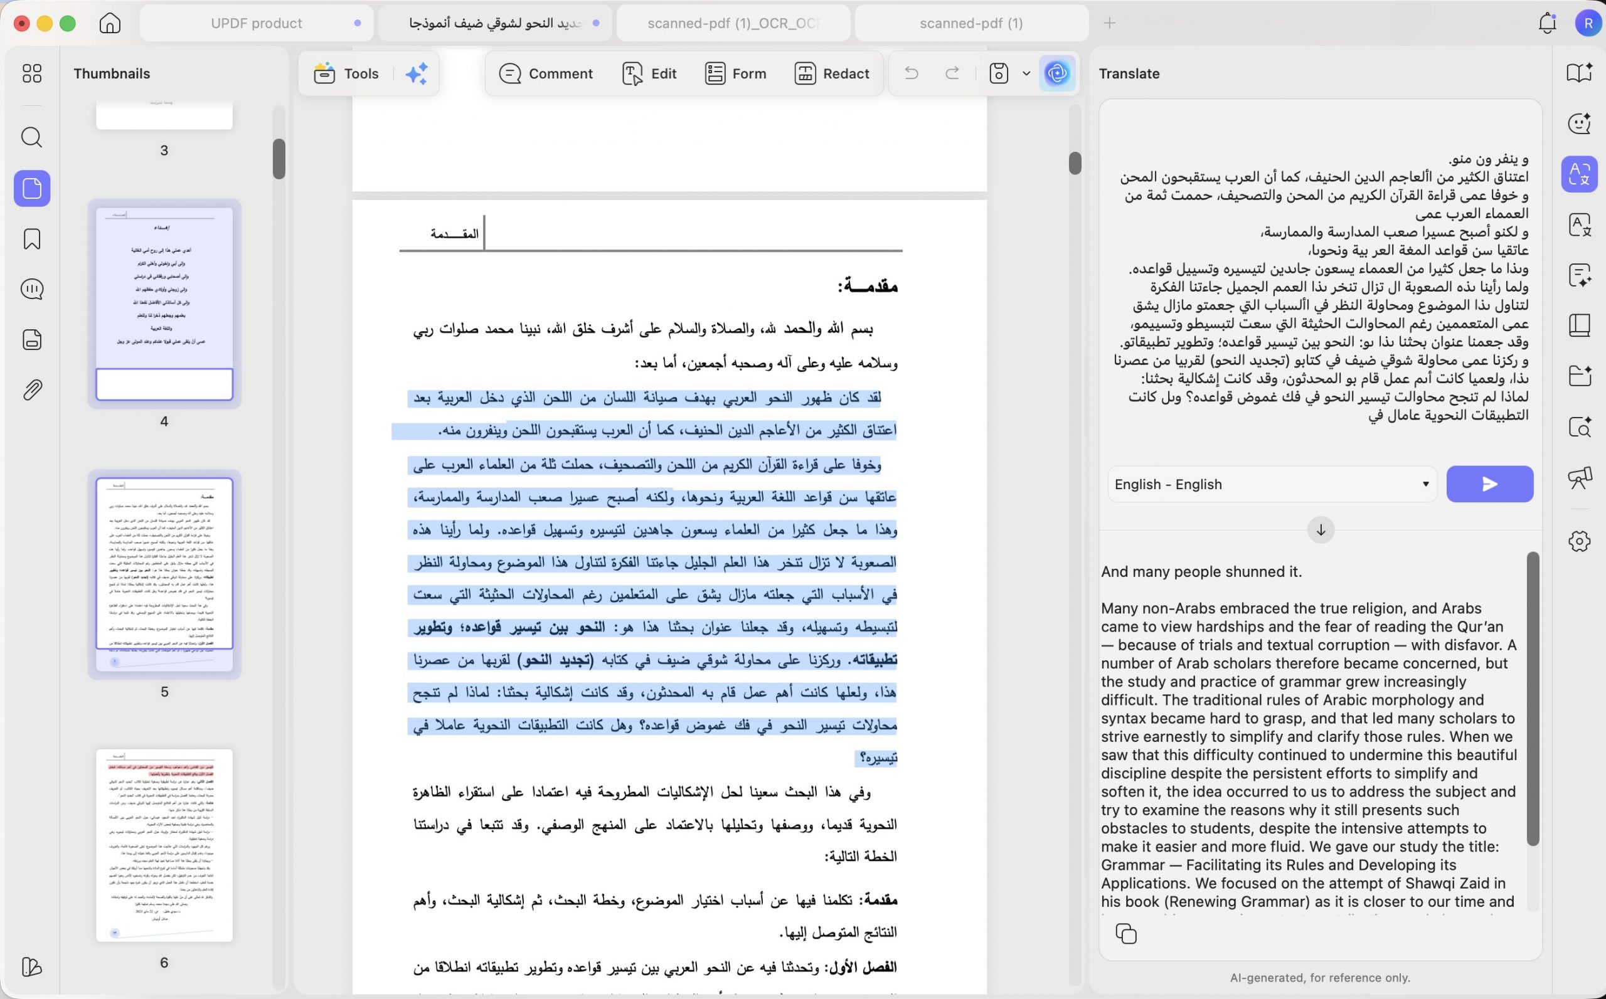Viewport: 1606px width, 999px height.
Task: Click the Translate panel title
Action: click(x=1129, y=73)
